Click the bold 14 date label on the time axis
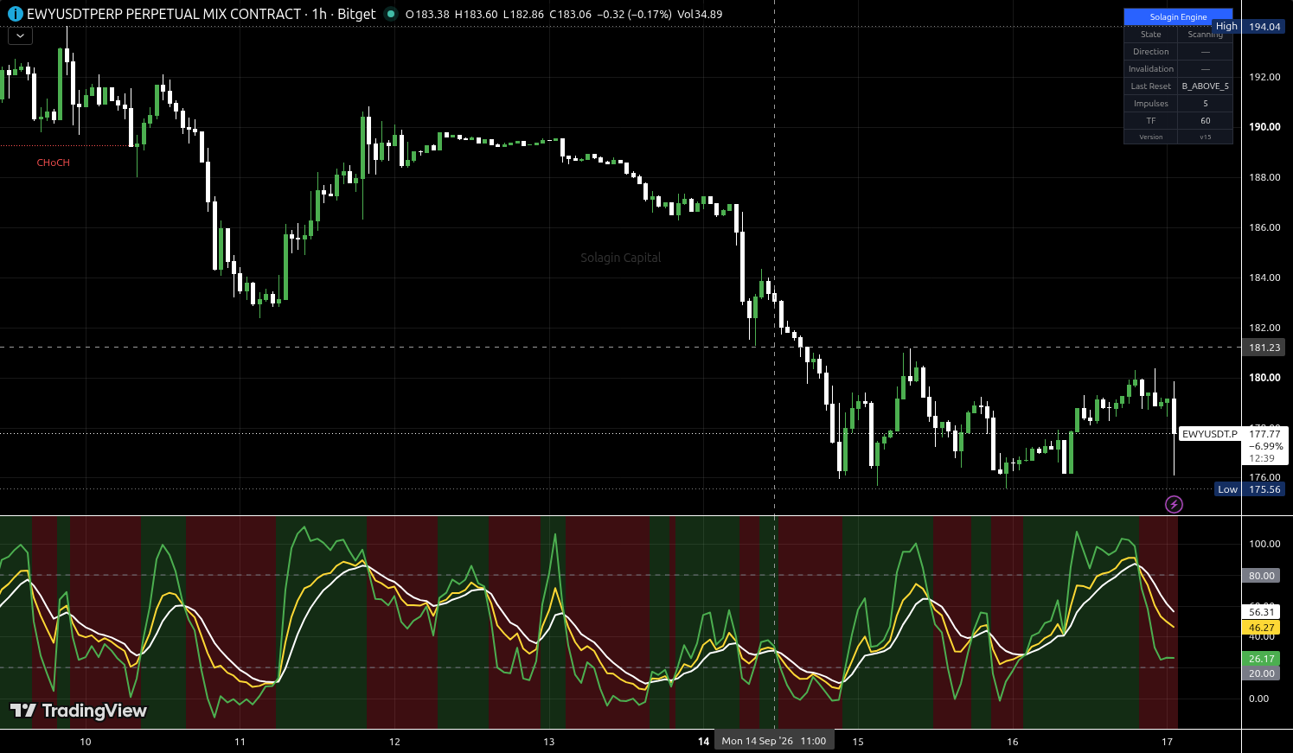The image size is (1293, 753). (x=704, y=742)
